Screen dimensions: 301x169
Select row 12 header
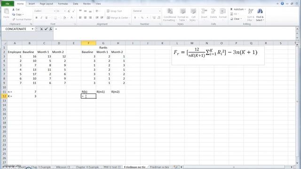(x=4, y=96)
